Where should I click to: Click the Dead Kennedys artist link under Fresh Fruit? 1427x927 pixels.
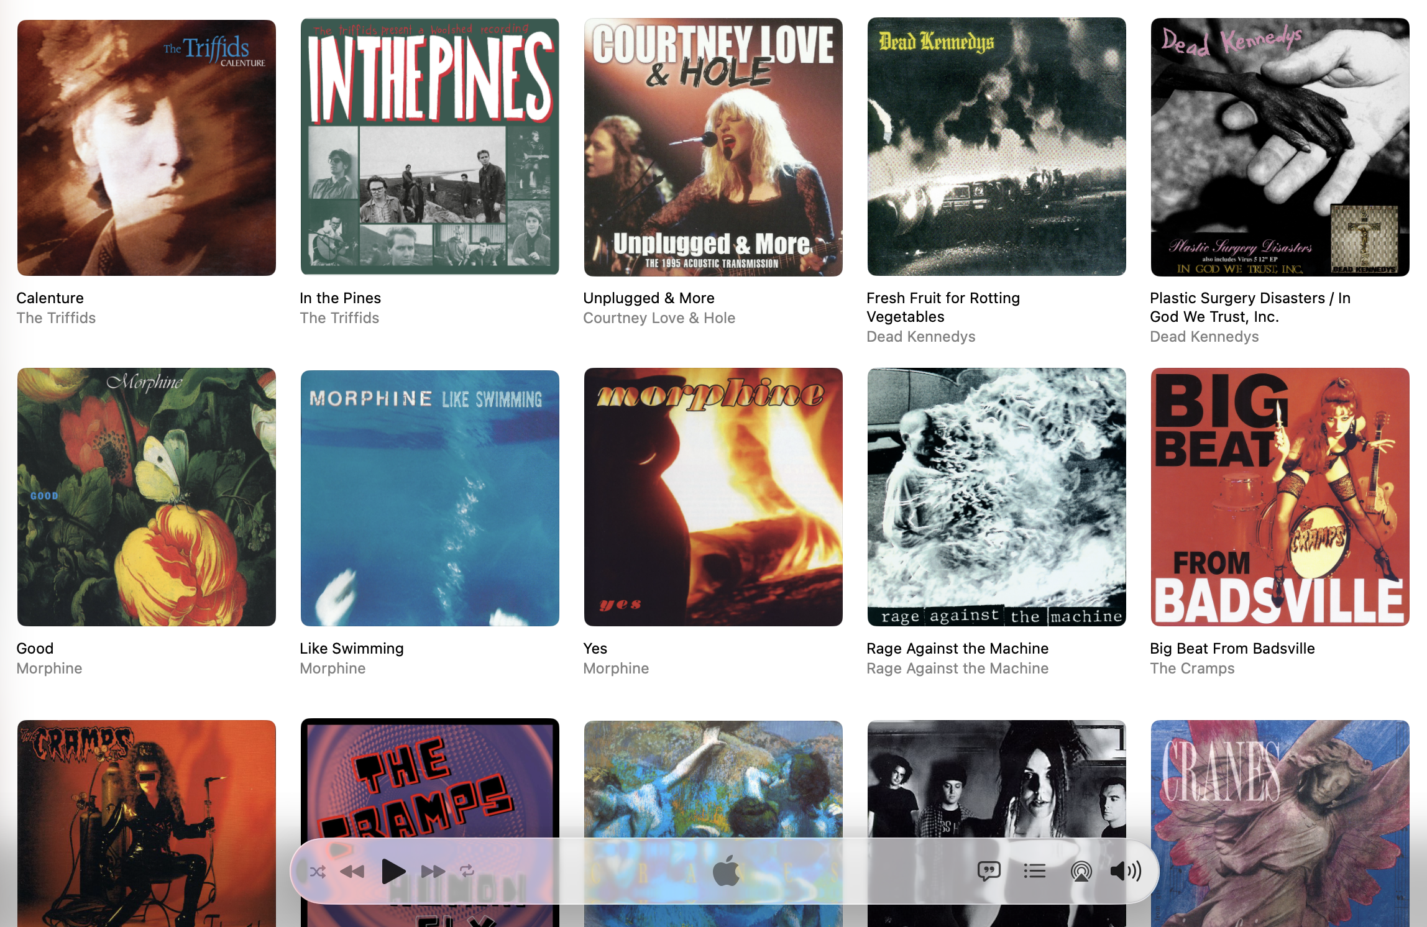tap(920, 337)
